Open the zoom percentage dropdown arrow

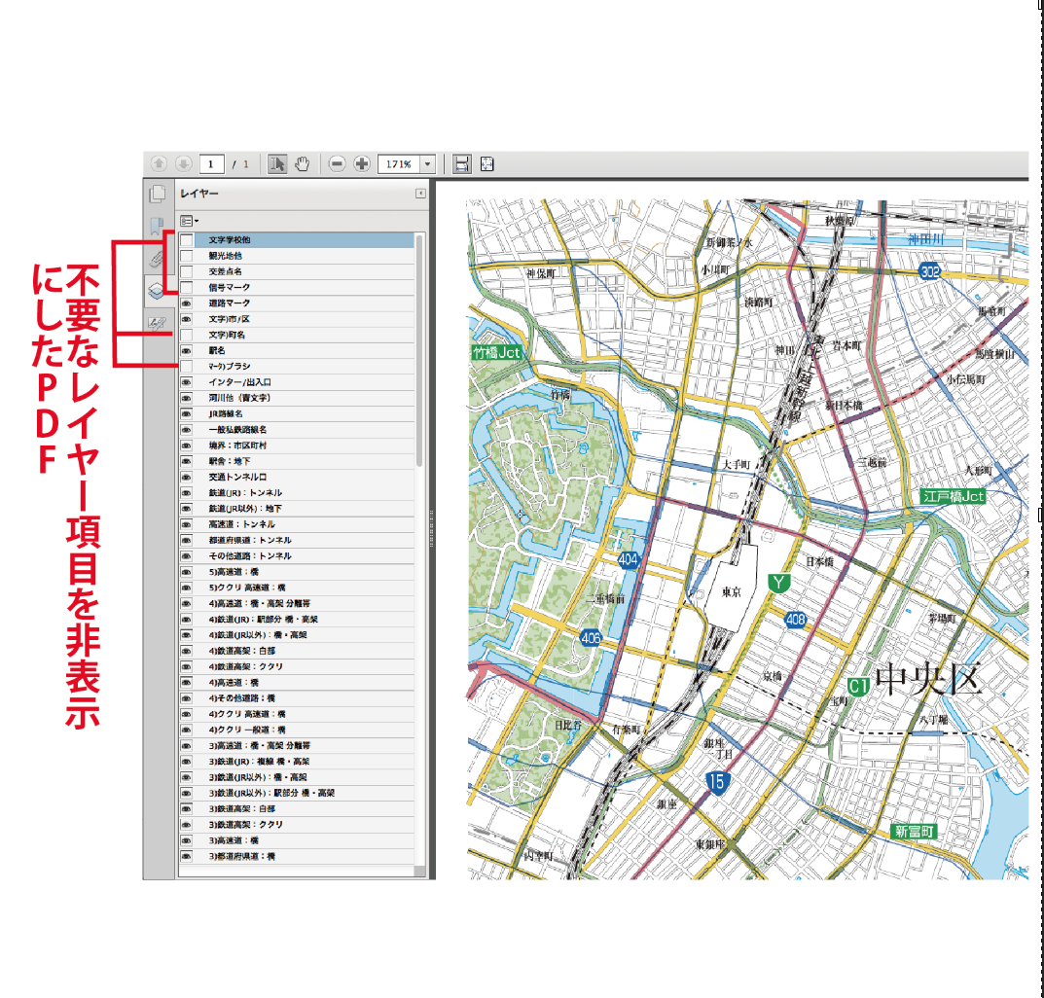(x=427, y=163)
